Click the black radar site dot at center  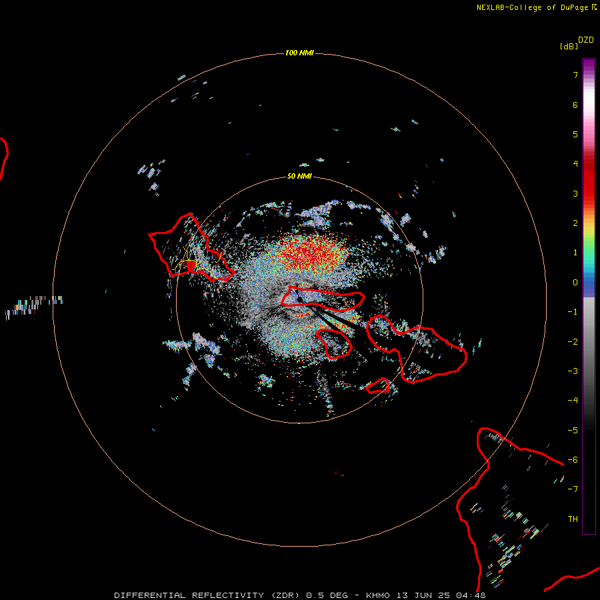tap(300, 299)
